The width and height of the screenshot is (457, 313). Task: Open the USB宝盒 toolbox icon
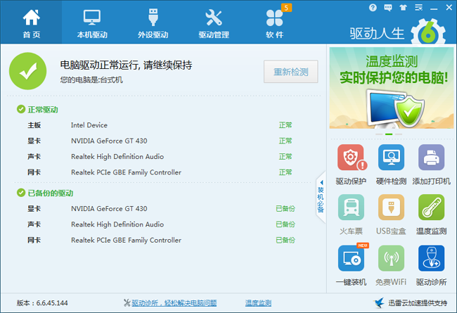(392, 208)
